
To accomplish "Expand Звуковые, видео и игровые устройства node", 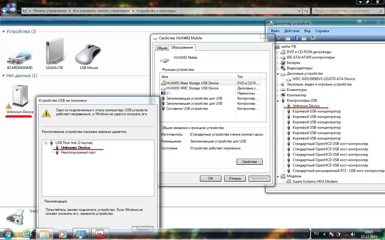I will pos(278,84).
